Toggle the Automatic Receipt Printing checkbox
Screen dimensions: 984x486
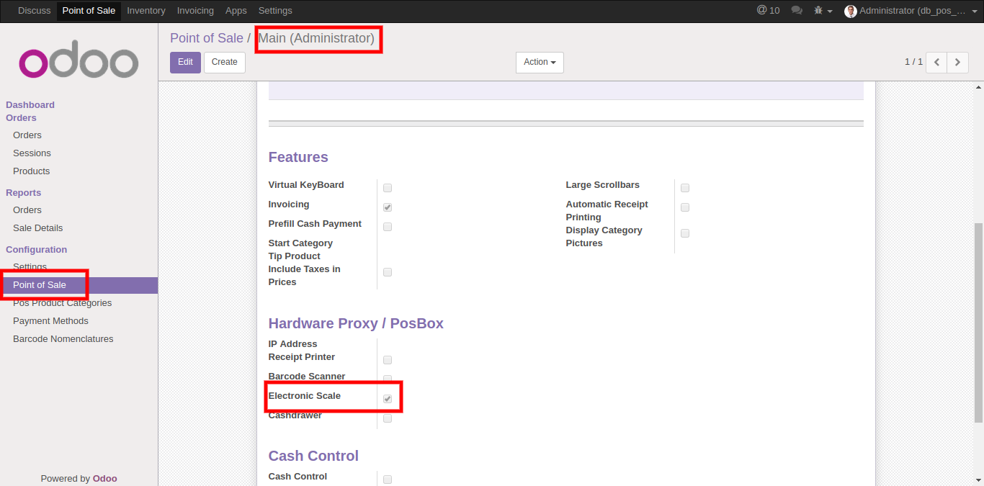(685, 207)
